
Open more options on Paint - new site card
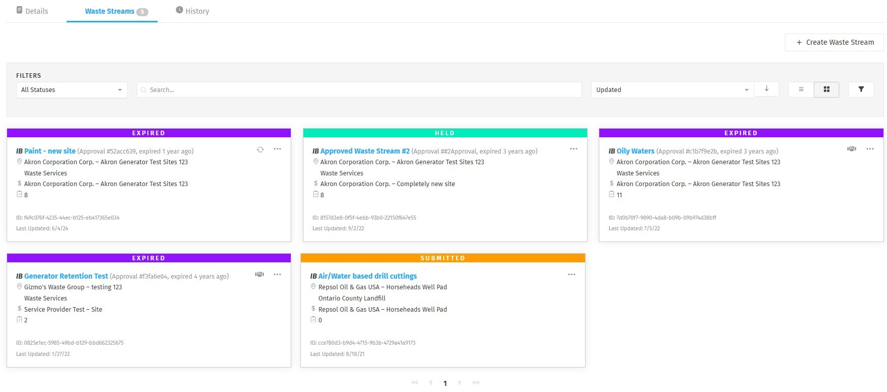coord(277,149)
